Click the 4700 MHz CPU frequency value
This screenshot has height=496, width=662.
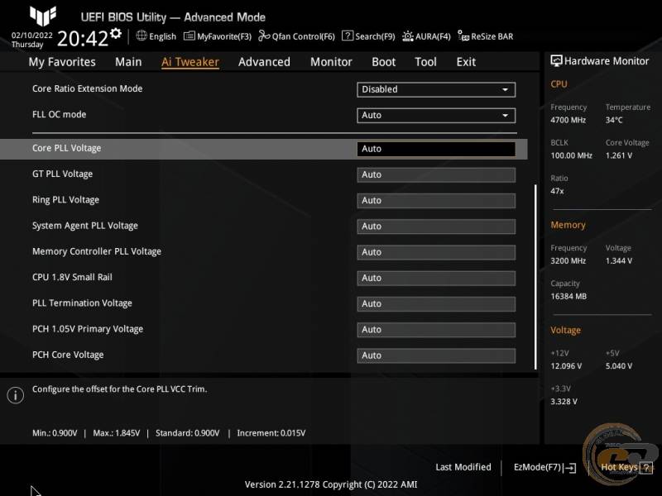point(568,120)
